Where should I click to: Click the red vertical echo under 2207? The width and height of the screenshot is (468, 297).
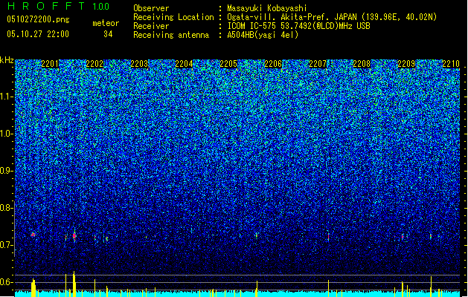329,237
